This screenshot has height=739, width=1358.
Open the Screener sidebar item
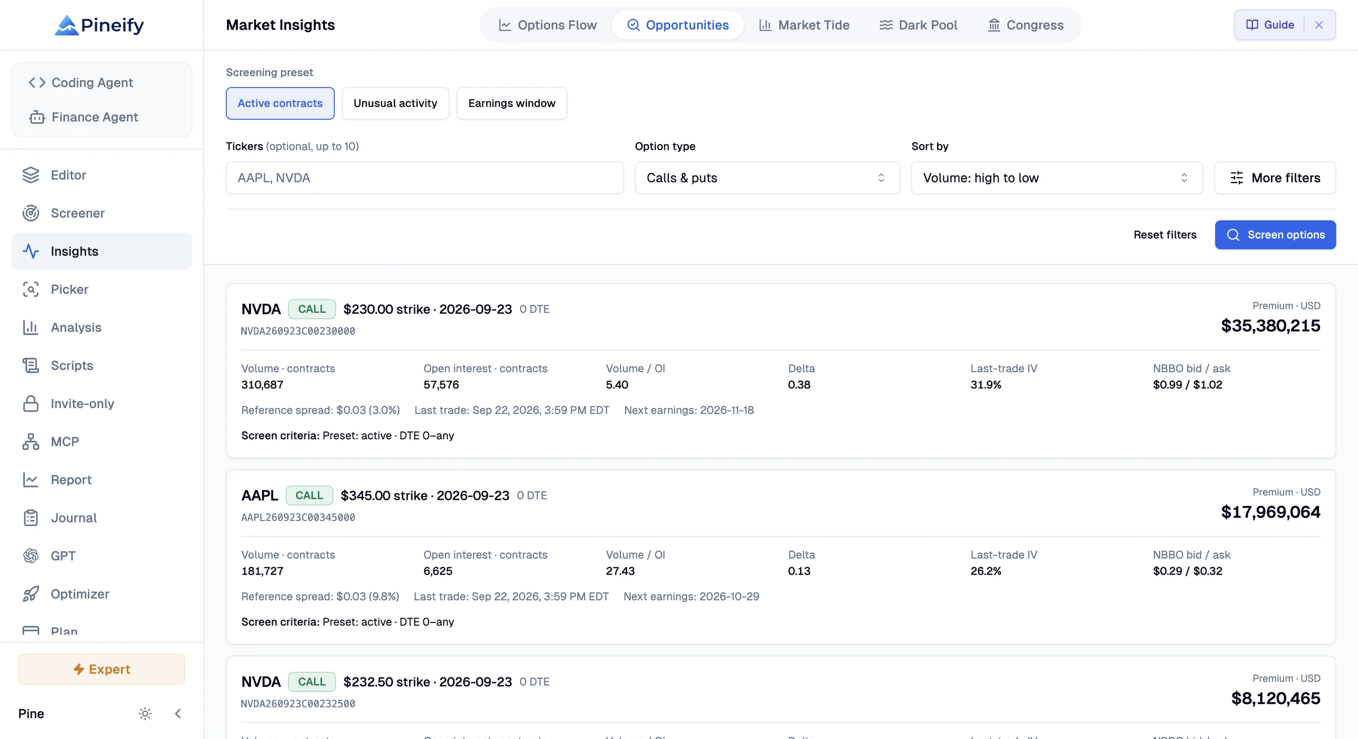click(x=102, y=213)
